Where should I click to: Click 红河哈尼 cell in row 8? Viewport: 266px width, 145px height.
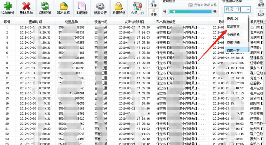point(256,63)
